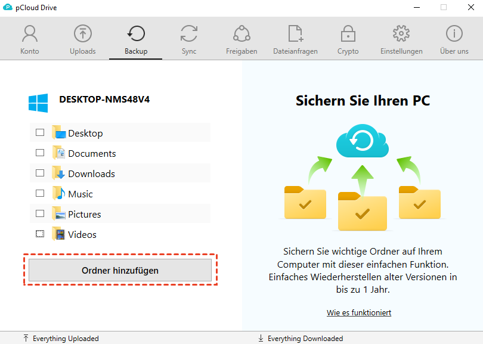
Task: Switch to the Freigaben tab label
Action: click(241, 51)
